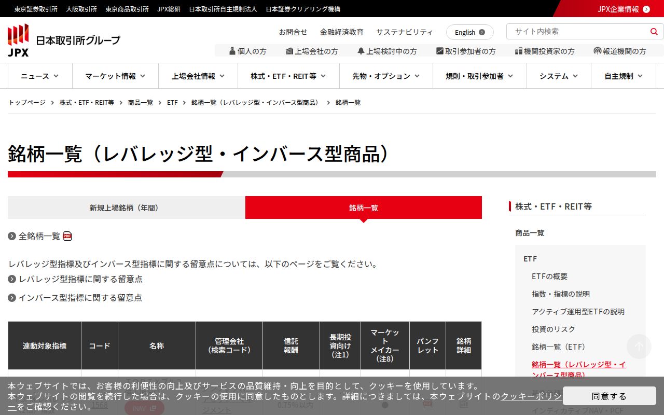Expand the 規則・取引参加者 menu
Viewport: 664px width, 415px height.
click(x=480, y=76)
